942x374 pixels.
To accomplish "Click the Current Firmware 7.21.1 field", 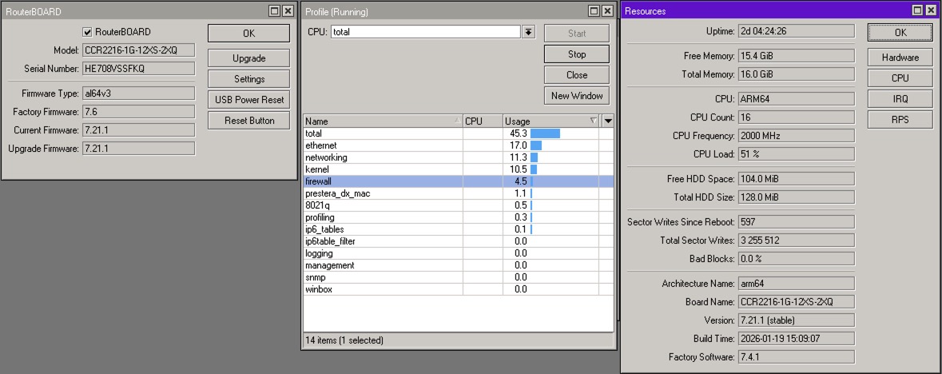I will tap(138, 130).
